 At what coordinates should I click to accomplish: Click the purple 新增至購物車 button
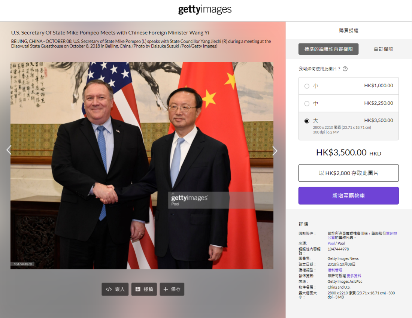tap(348, 196)
